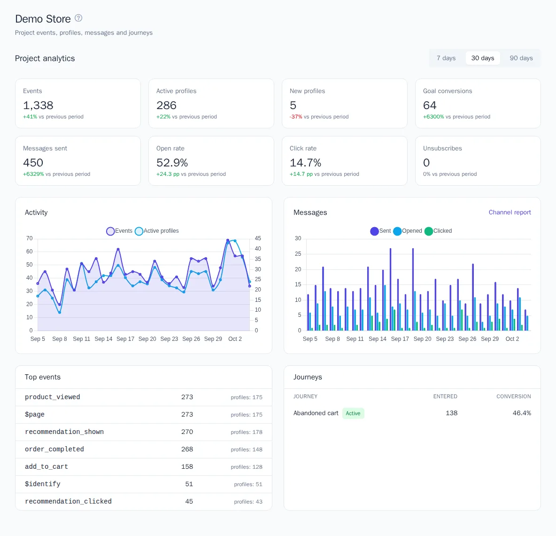Toggle the Opened series in Messages legend
Image resolution: width=556 pixels, height=536 pixels.
[x=408, y=231]
